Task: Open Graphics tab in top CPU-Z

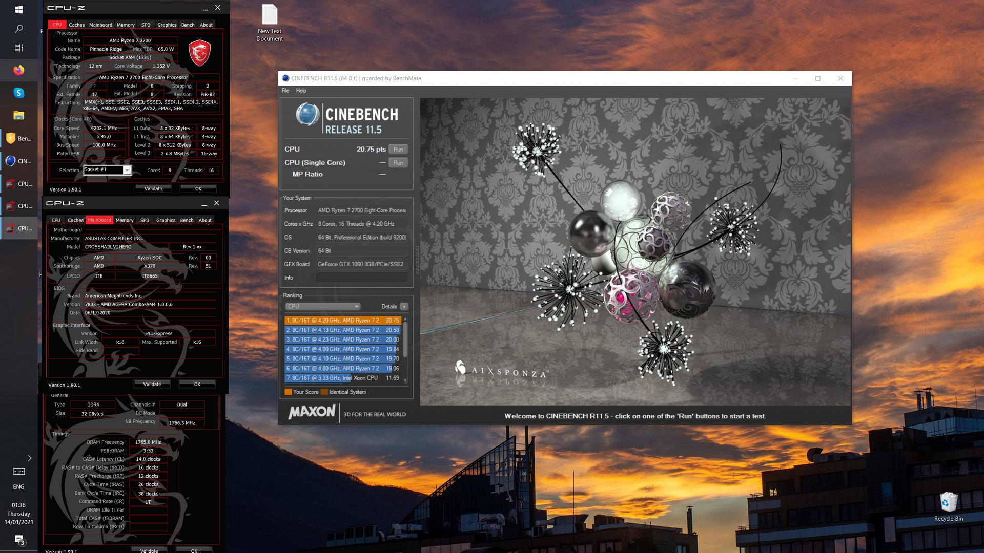Action: pyautogui.click(x=167, y=25)
